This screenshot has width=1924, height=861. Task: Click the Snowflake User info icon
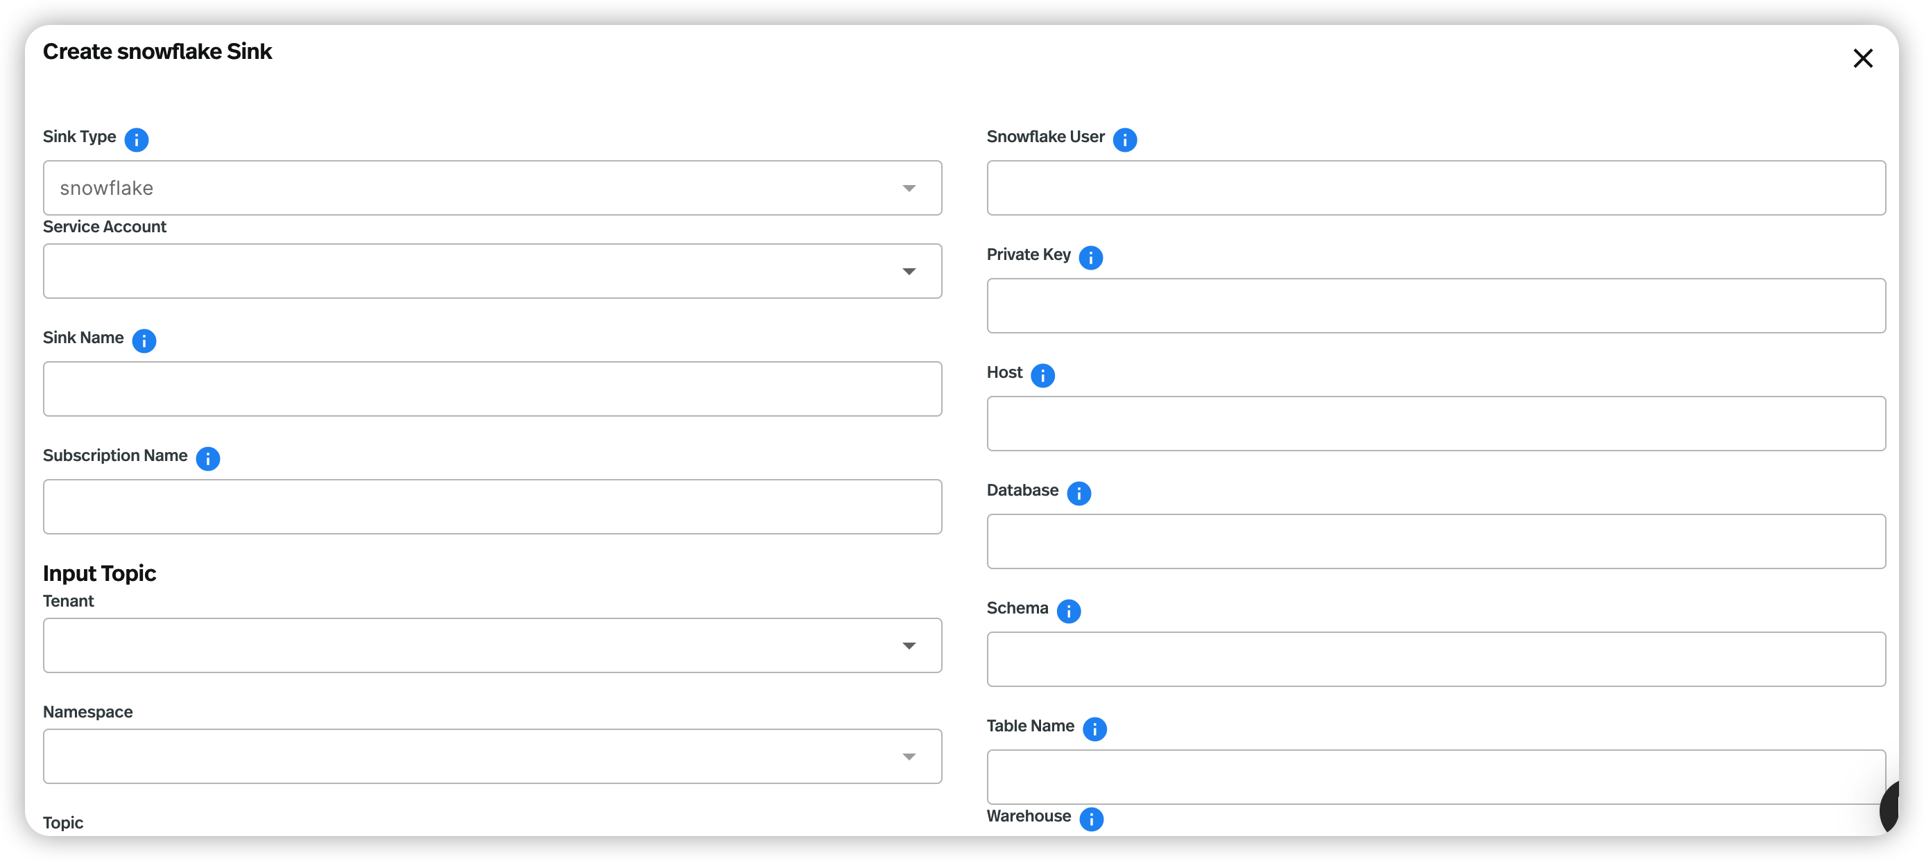point(1126,139)
